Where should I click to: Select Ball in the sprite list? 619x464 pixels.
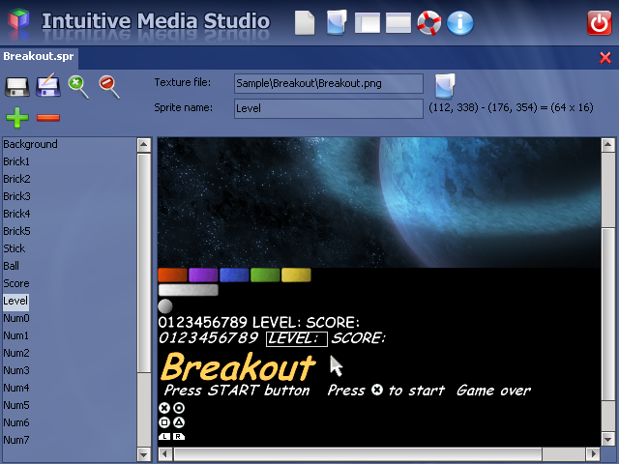(x=11, y=266)
